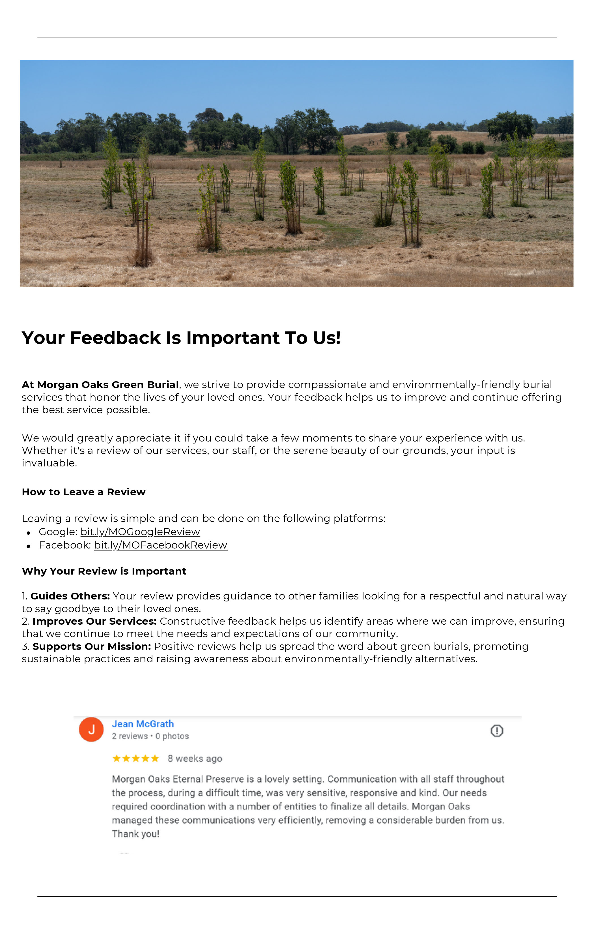This screenshot has width=594, height=934.
Task: Click the report review exclamation icon
Action: point(497,731)
